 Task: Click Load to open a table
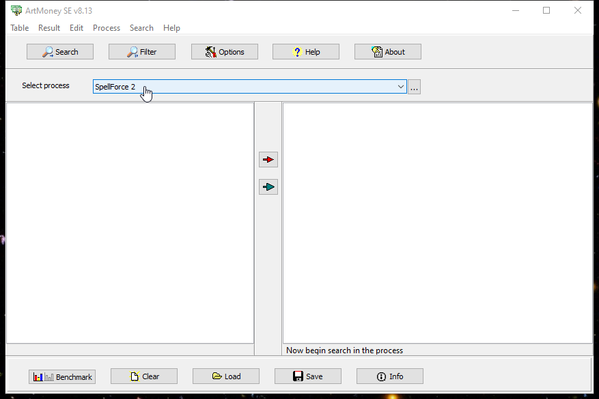(226, 376)
